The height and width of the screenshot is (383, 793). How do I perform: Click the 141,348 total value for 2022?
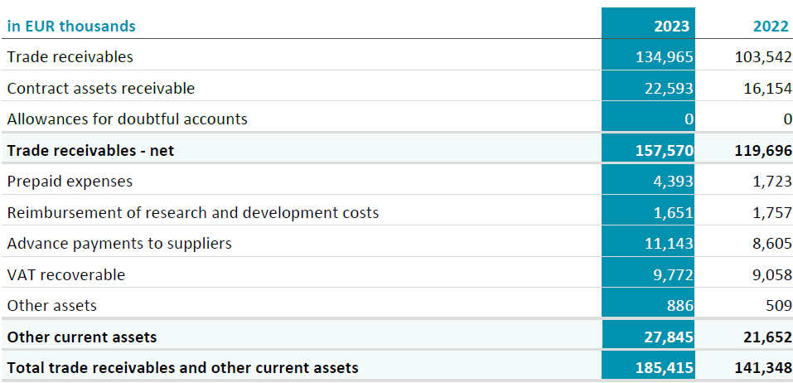click(763, 368)
